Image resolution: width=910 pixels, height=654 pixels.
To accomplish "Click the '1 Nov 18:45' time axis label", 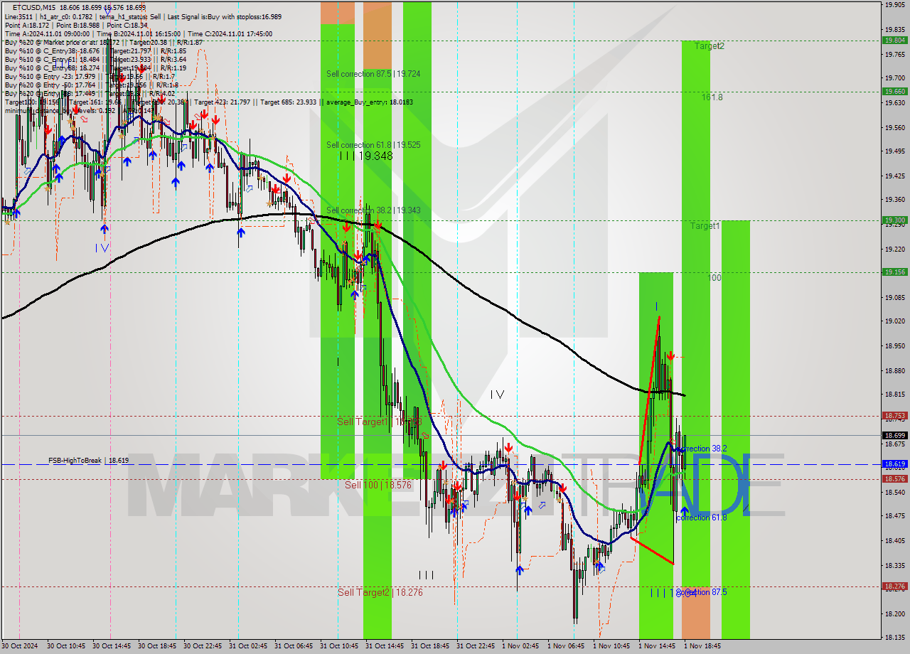I will [702, 646].
